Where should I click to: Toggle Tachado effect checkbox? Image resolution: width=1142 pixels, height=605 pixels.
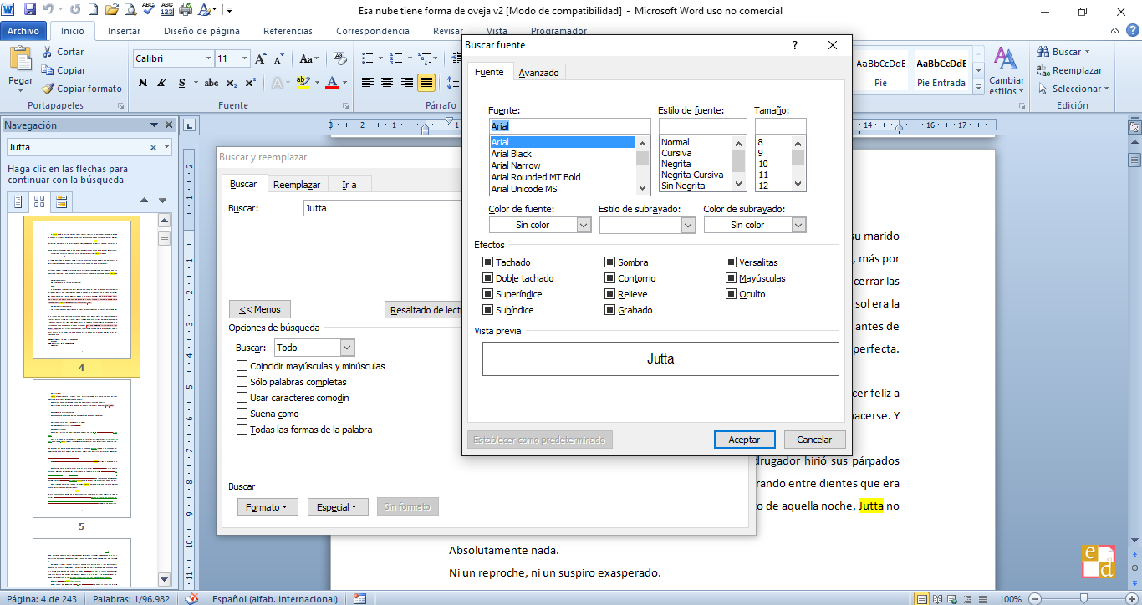(x=487, y=262)
